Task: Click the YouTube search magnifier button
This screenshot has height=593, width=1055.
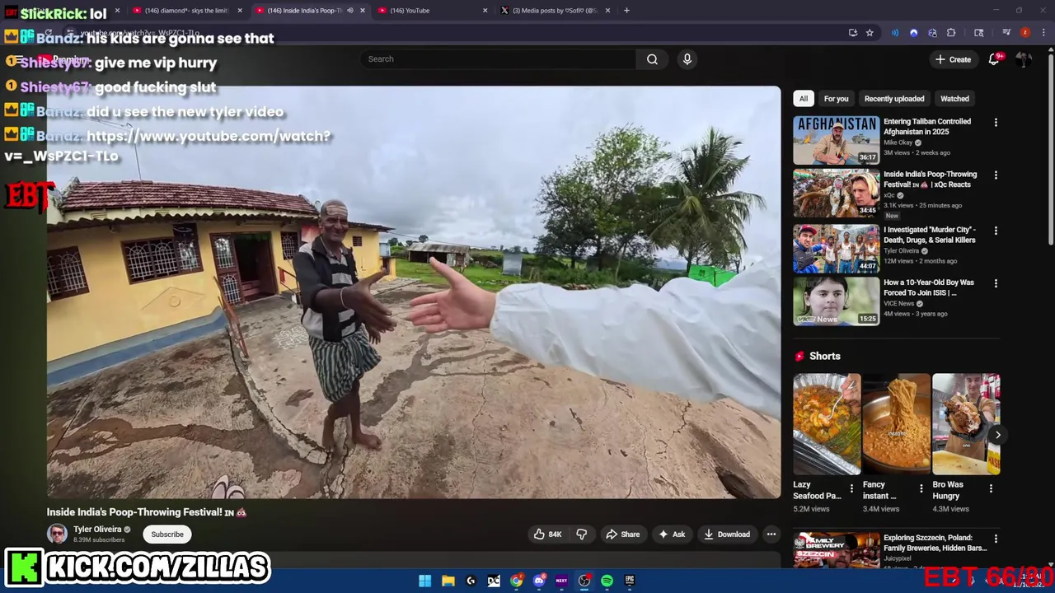Action: pos(652,59)
